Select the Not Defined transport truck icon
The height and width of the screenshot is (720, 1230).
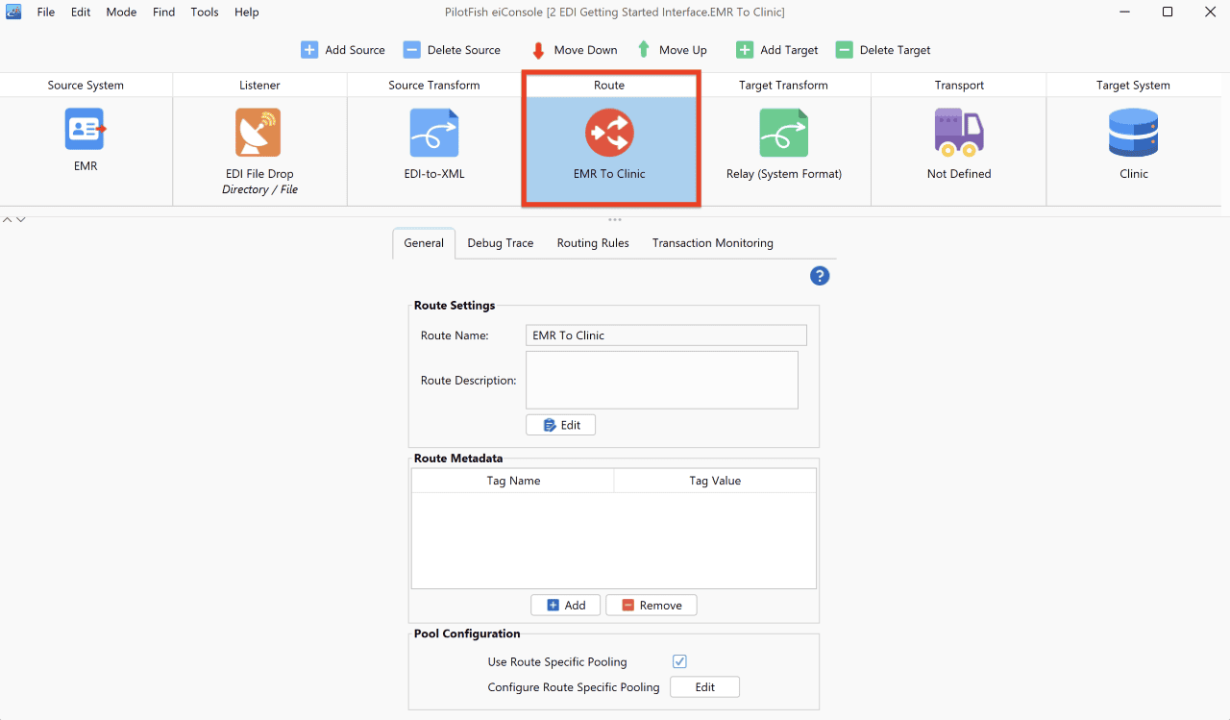(959, 133)
